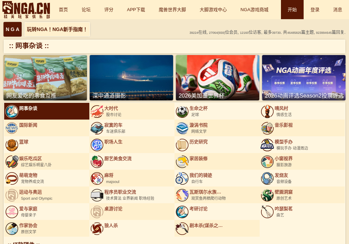Click the NGA.CN logo
This screenshot has height=244, width=349.
click(26, 10)
